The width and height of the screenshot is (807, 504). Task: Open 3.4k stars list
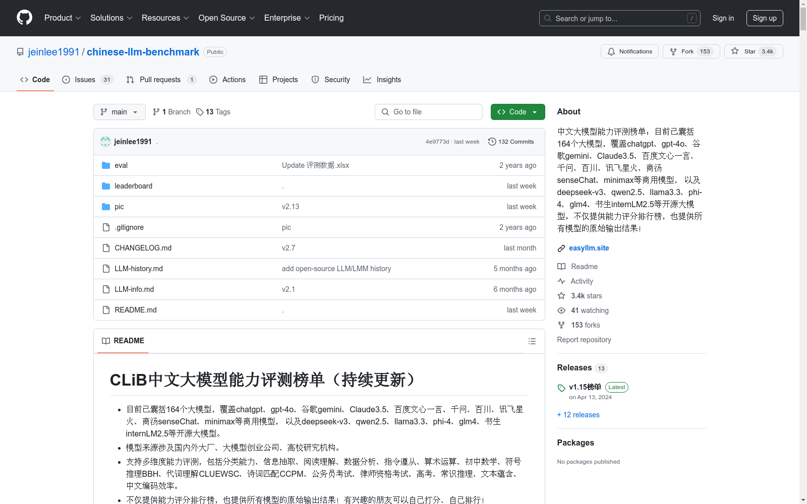pyautogui.click(x=580, y=296)
